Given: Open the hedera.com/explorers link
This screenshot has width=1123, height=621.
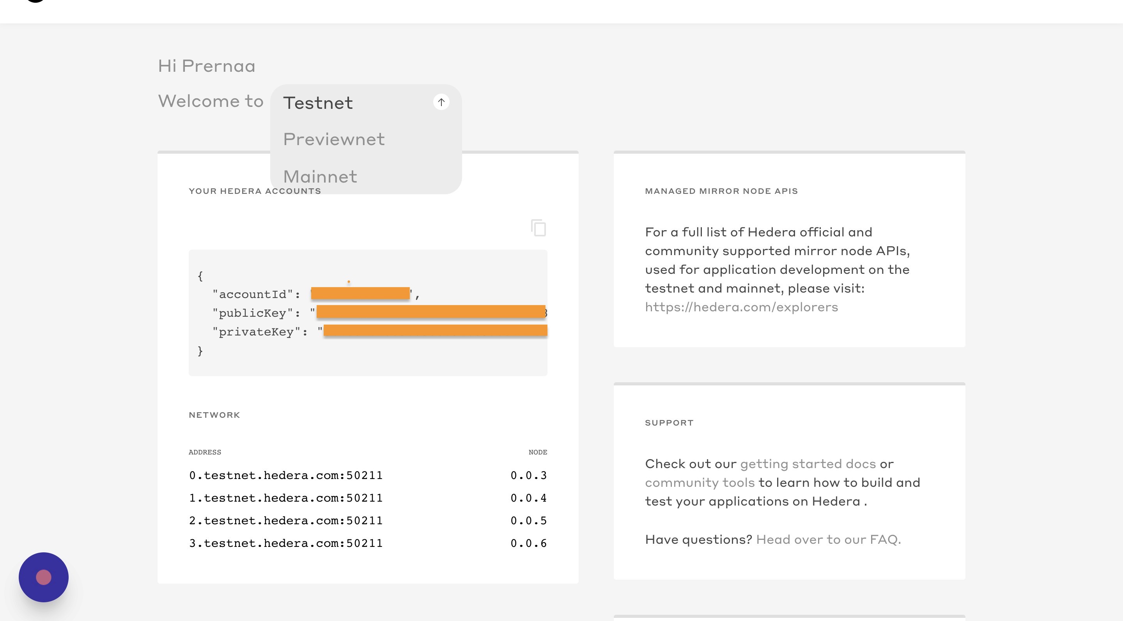Looking at the screenshot, I should 741,307.
